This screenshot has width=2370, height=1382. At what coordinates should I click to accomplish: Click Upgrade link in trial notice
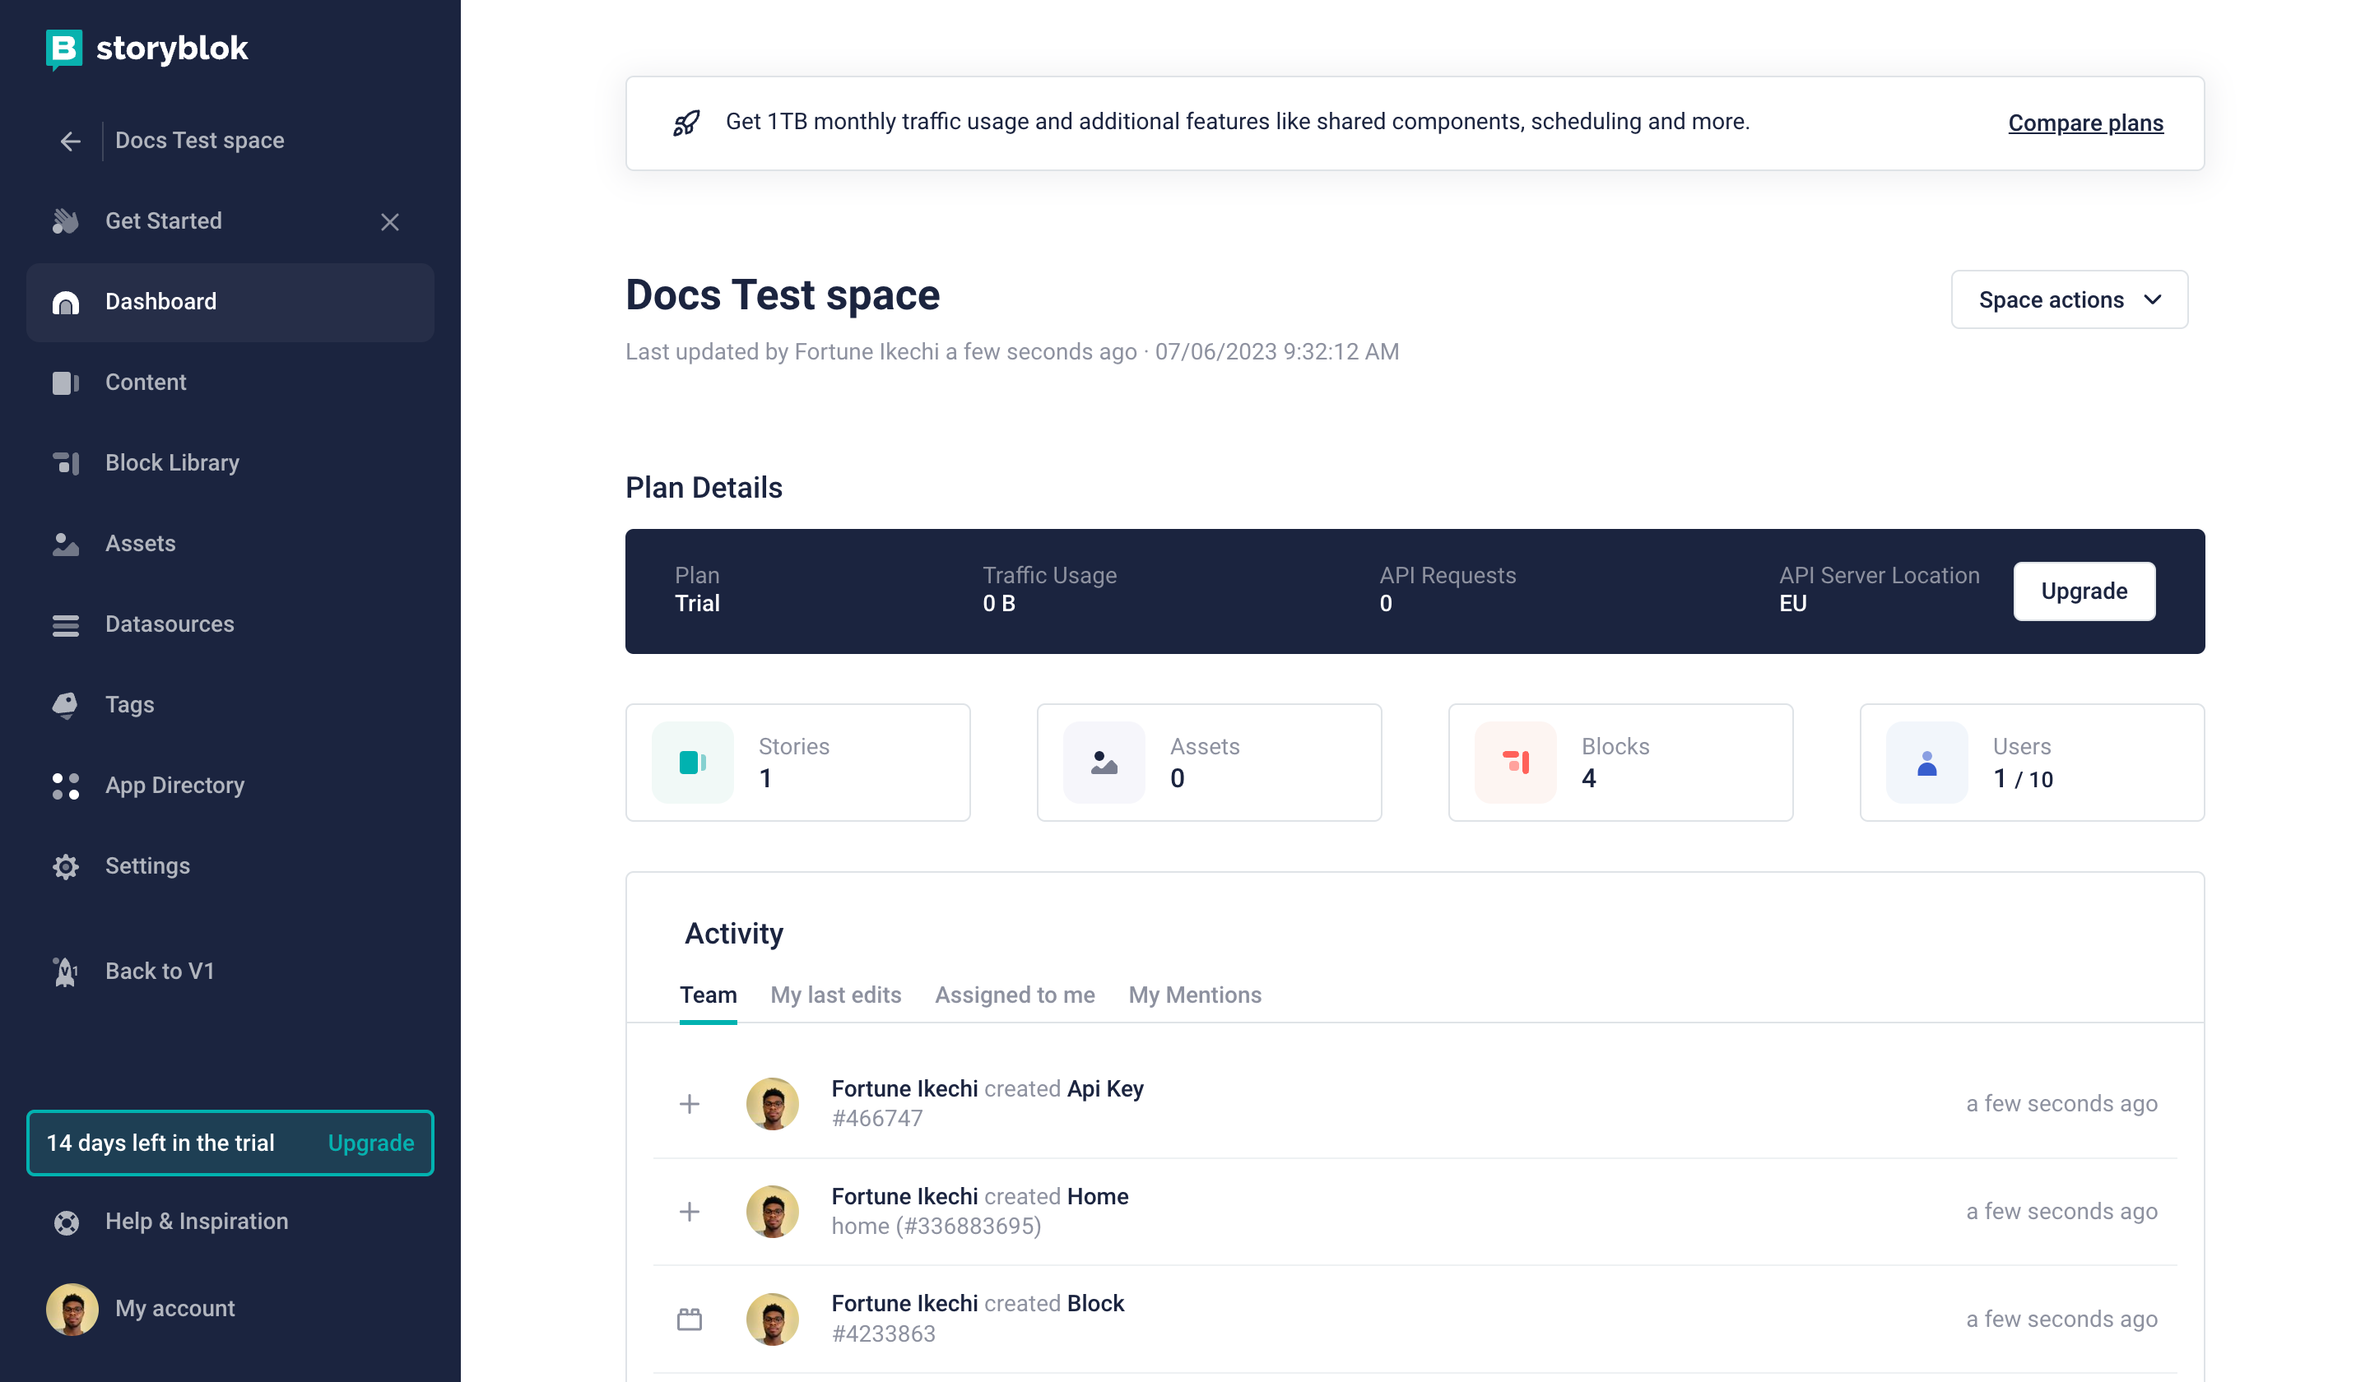(x=370, y=1143)
